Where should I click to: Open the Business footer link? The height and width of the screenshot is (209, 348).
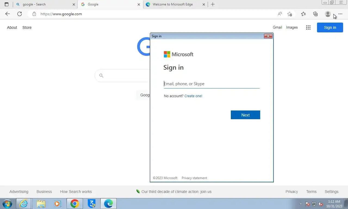(x=44, y=192)
